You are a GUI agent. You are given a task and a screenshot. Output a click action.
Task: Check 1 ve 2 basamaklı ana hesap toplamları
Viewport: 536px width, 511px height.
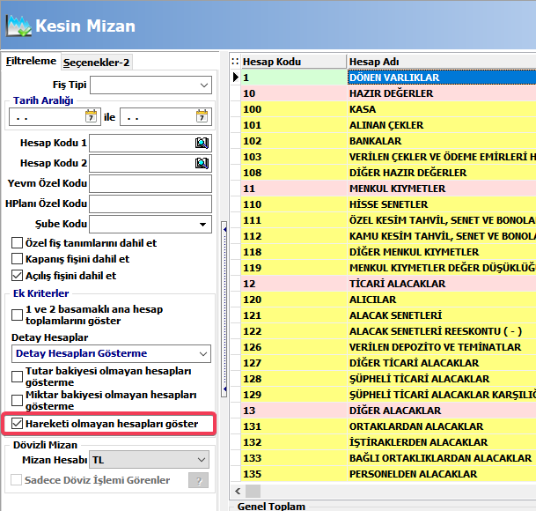coord(17,315)
